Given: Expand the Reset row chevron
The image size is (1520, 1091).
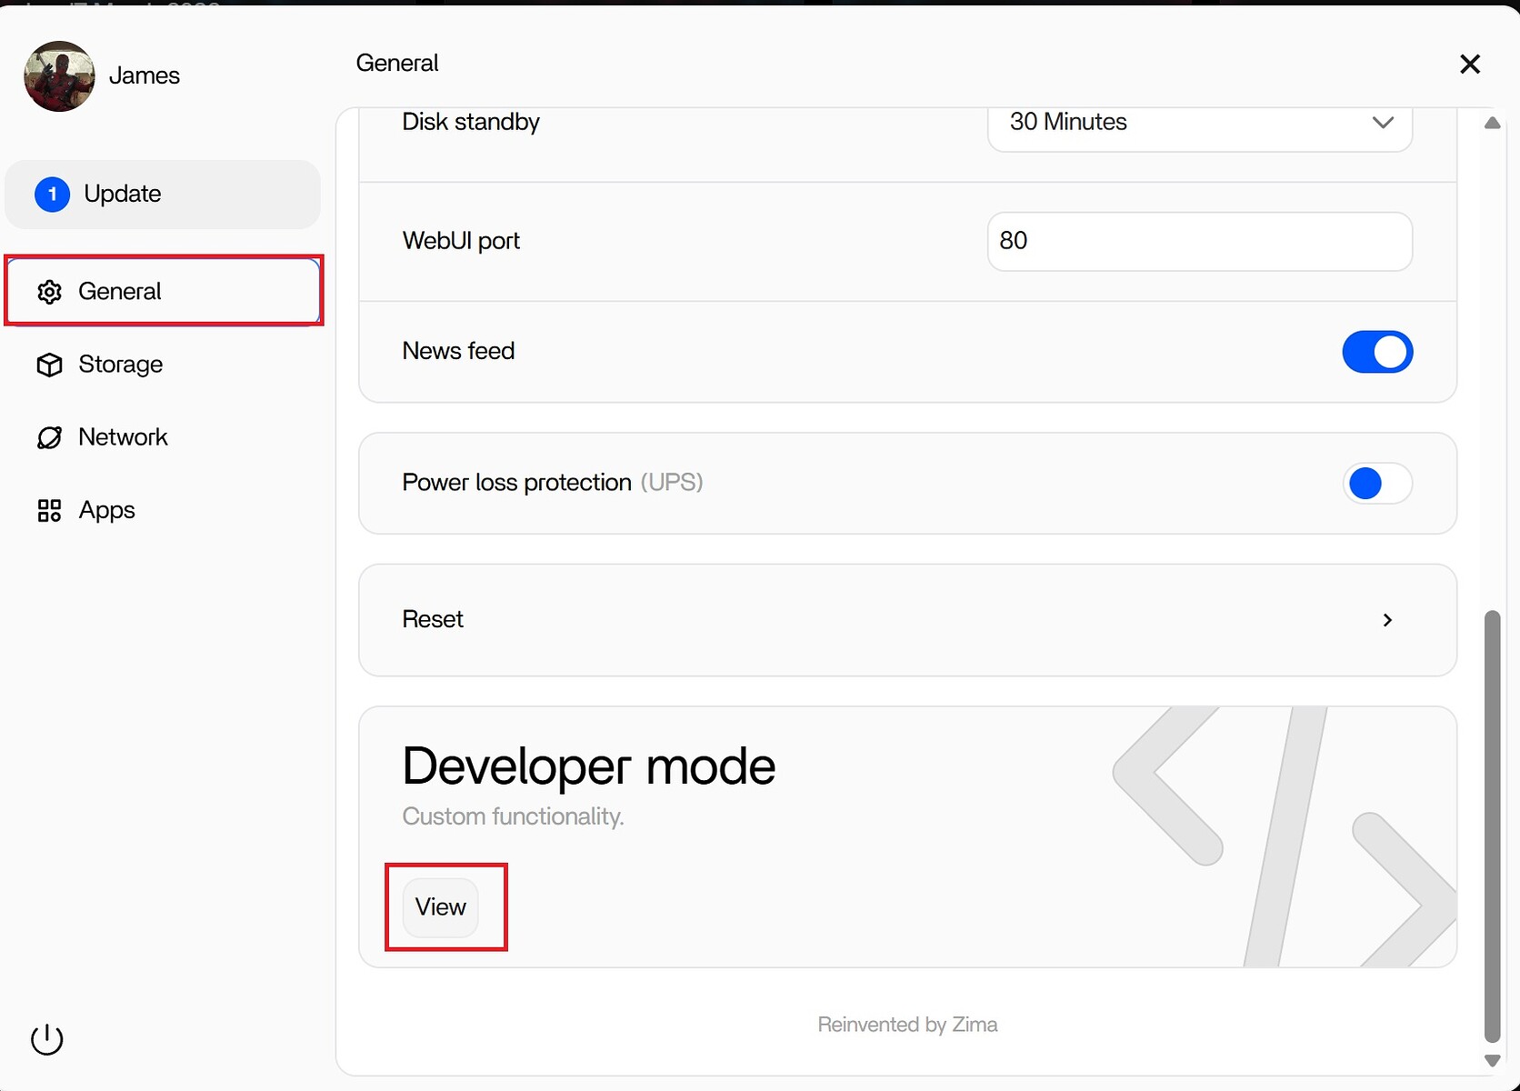Looking at the screenshot, I should pos(1387,620).
